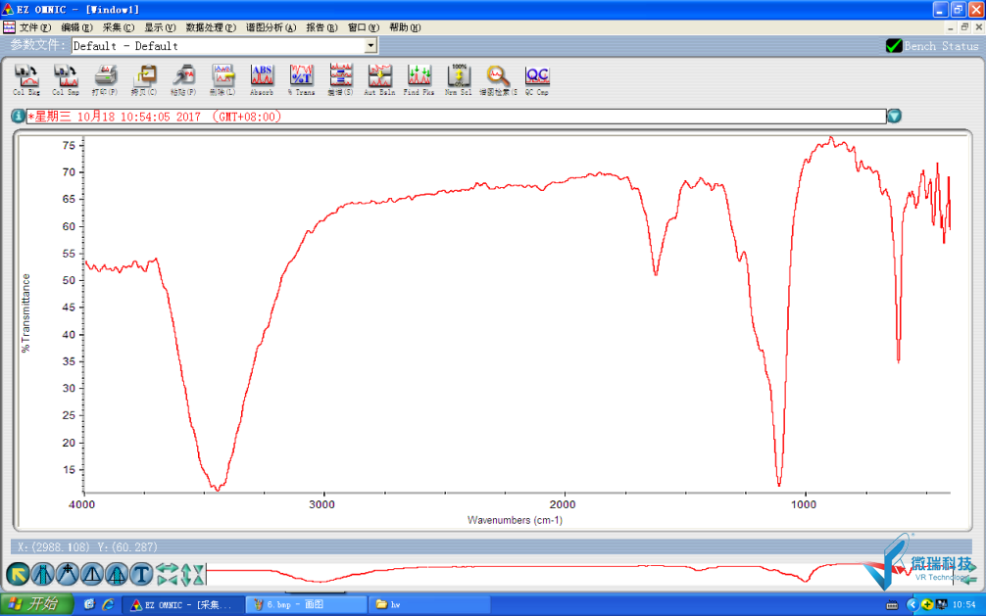Select the spectral cursor tool
Screen dimensions: 986x616
68,574
